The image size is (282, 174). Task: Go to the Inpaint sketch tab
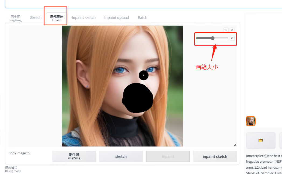point(83,18)
